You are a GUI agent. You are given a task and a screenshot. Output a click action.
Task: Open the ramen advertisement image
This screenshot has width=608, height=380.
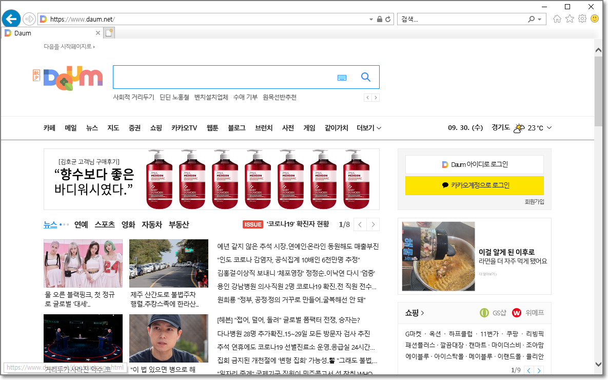[x=438, y=256]
